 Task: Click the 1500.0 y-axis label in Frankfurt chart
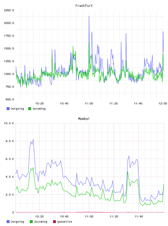(x=9, y=48)
